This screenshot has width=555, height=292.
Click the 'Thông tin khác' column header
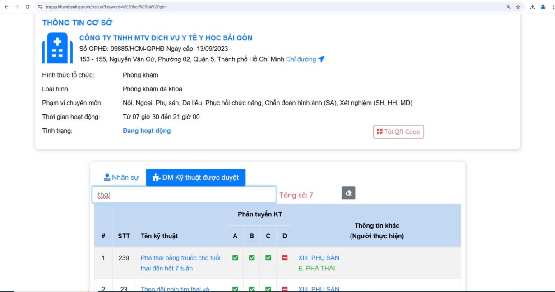377,225
